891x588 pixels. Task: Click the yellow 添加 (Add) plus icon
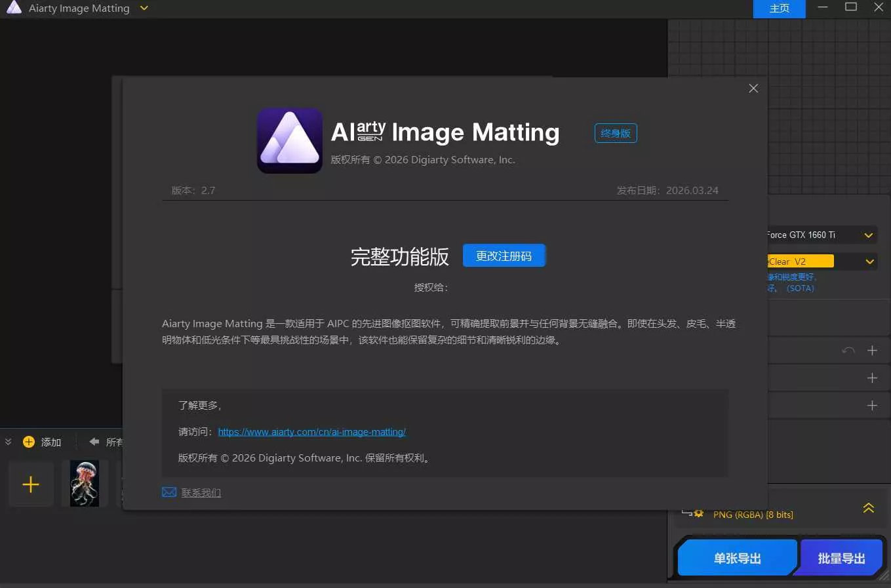[x=30, y=442]
